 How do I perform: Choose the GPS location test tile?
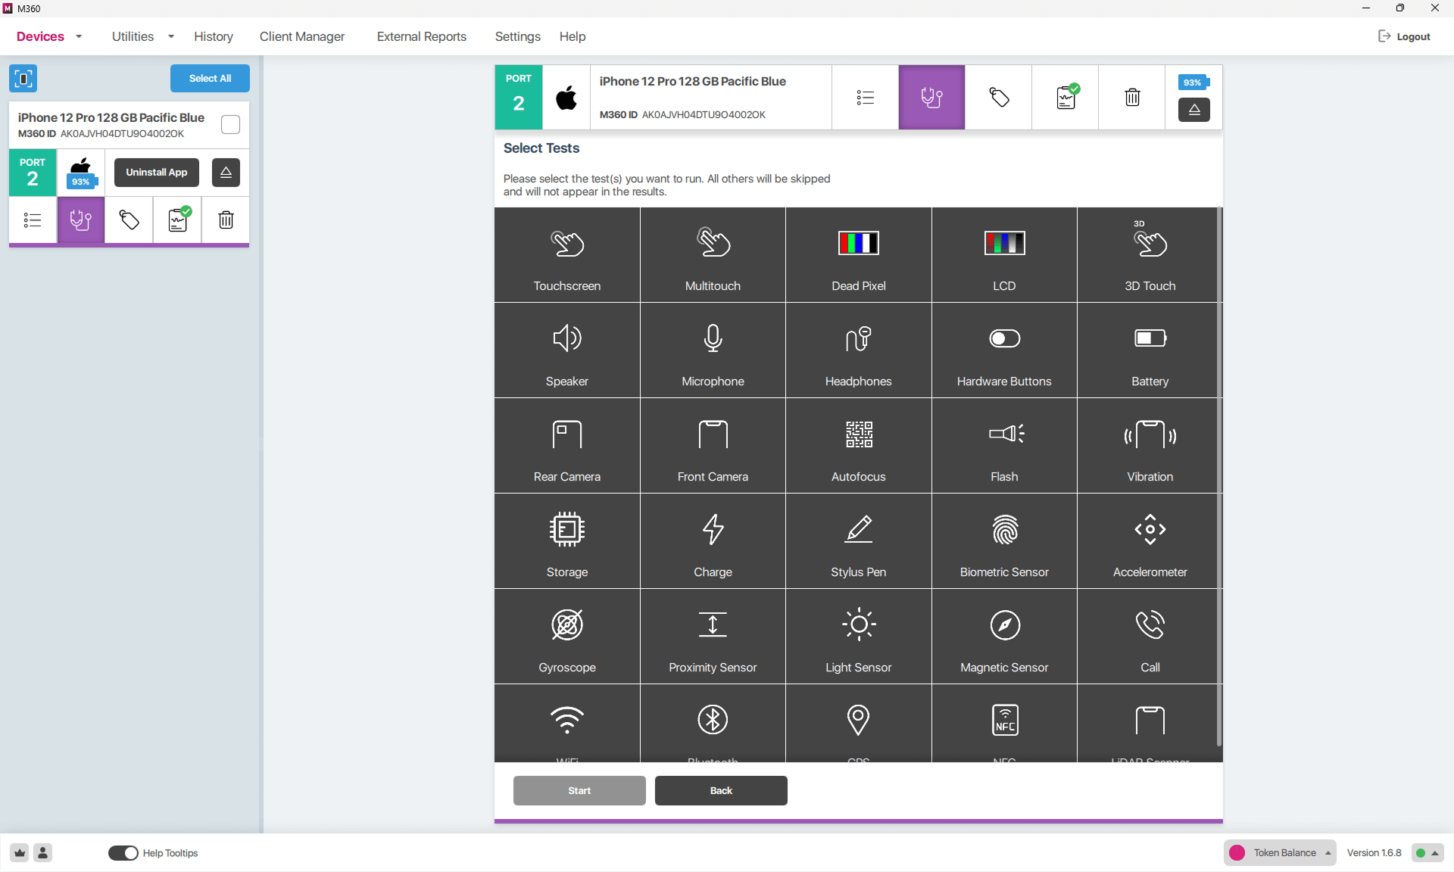click(859, 724)
